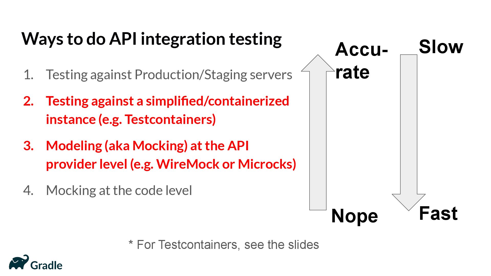Screen dimensions: 491x276
Task: Click the downward Slow-to-Fast arrow
Action: point(409,132)
